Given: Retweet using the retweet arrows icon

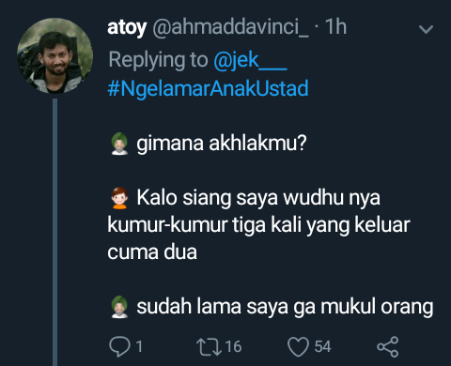Looking at the screenshot, I should (209, 346).
